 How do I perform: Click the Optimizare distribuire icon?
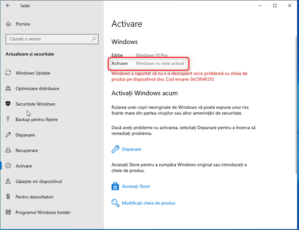[x=8, y=88]
